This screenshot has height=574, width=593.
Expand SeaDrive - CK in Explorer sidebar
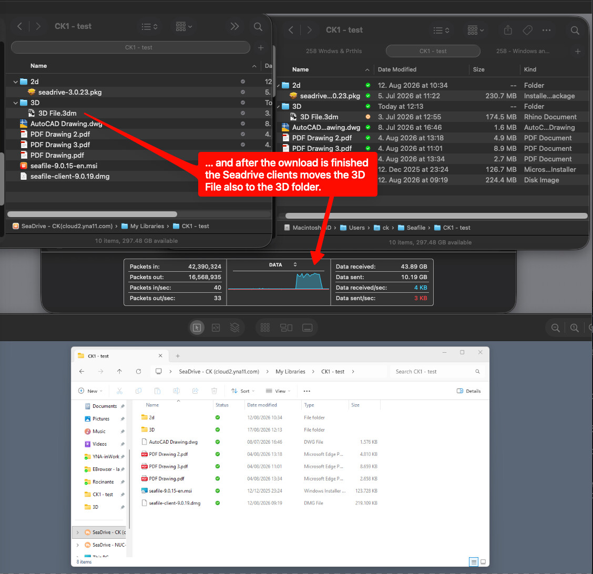[78, 532]
